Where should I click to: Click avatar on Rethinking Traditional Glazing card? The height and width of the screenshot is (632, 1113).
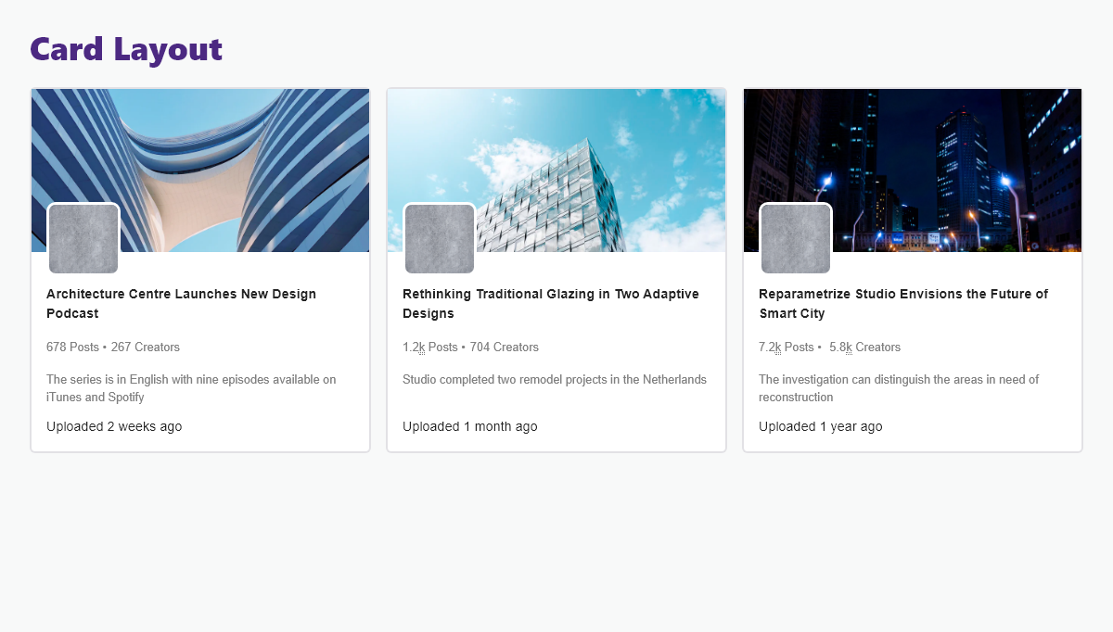tap(440, 239)
